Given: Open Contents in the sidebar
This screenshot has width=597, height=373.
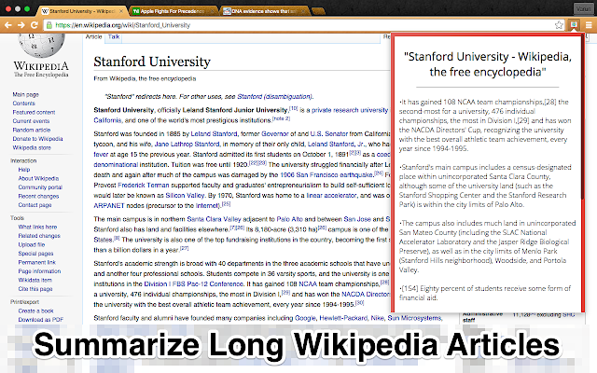Looking at the screenshot, I should coord(23,104).
